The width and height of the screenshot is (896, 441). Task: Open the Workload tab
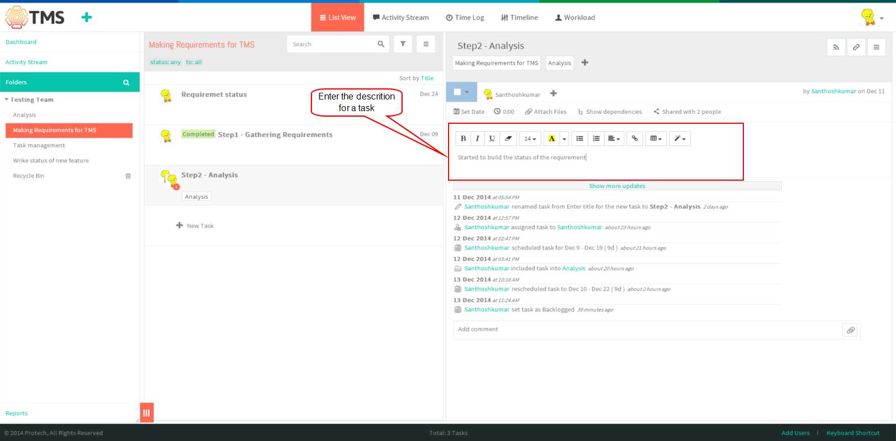(575, 18)
